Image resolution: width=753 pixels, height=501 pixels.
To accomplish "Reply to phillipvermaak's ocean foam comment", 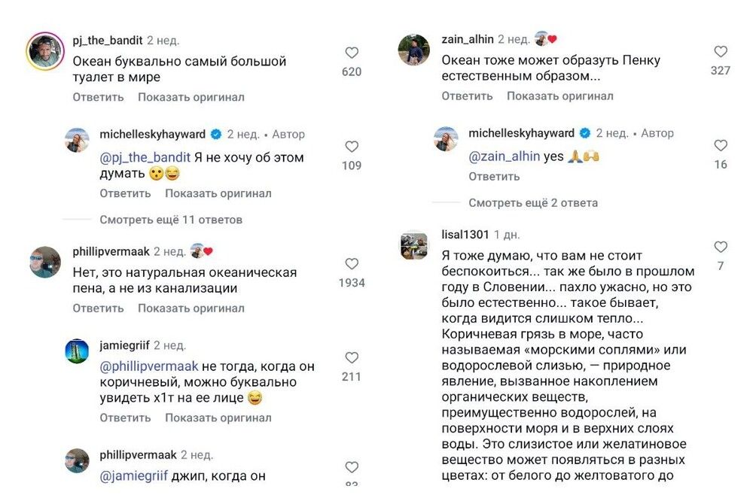I will tap(98, 308).
